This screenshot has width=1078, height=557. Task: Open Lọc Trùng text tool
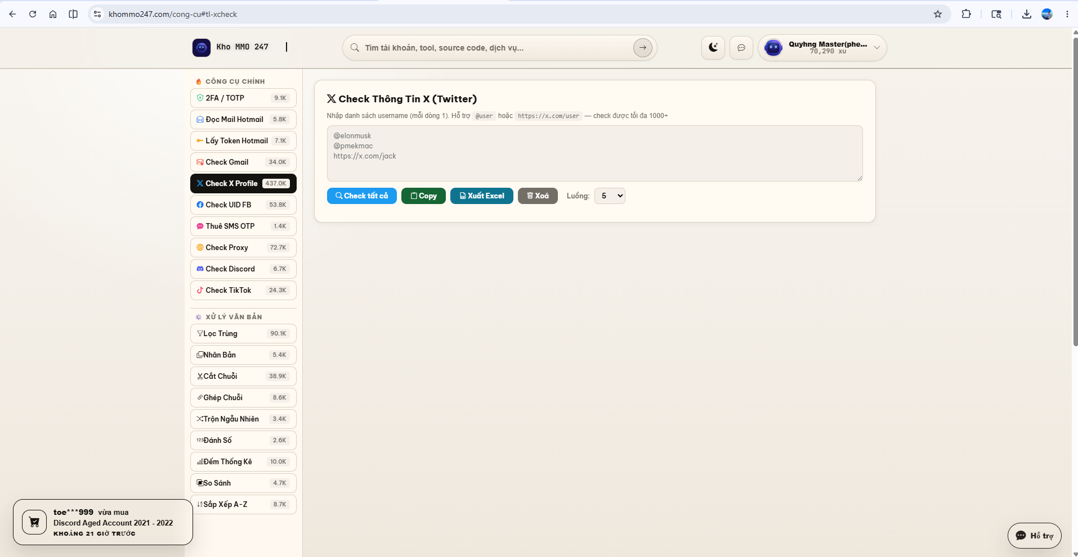coord(243,333)
